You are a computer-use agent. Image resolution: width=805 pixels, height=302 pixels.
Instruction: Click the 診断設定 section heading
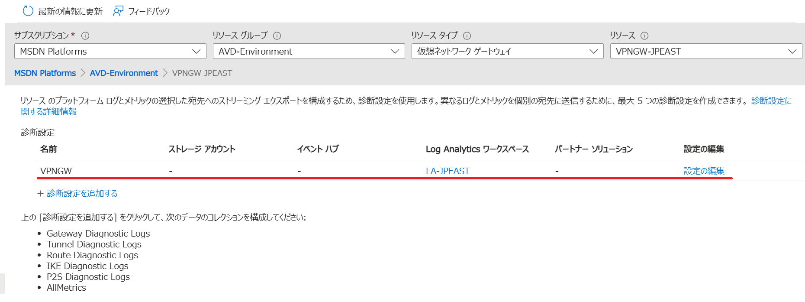click(x=38, y=133)
